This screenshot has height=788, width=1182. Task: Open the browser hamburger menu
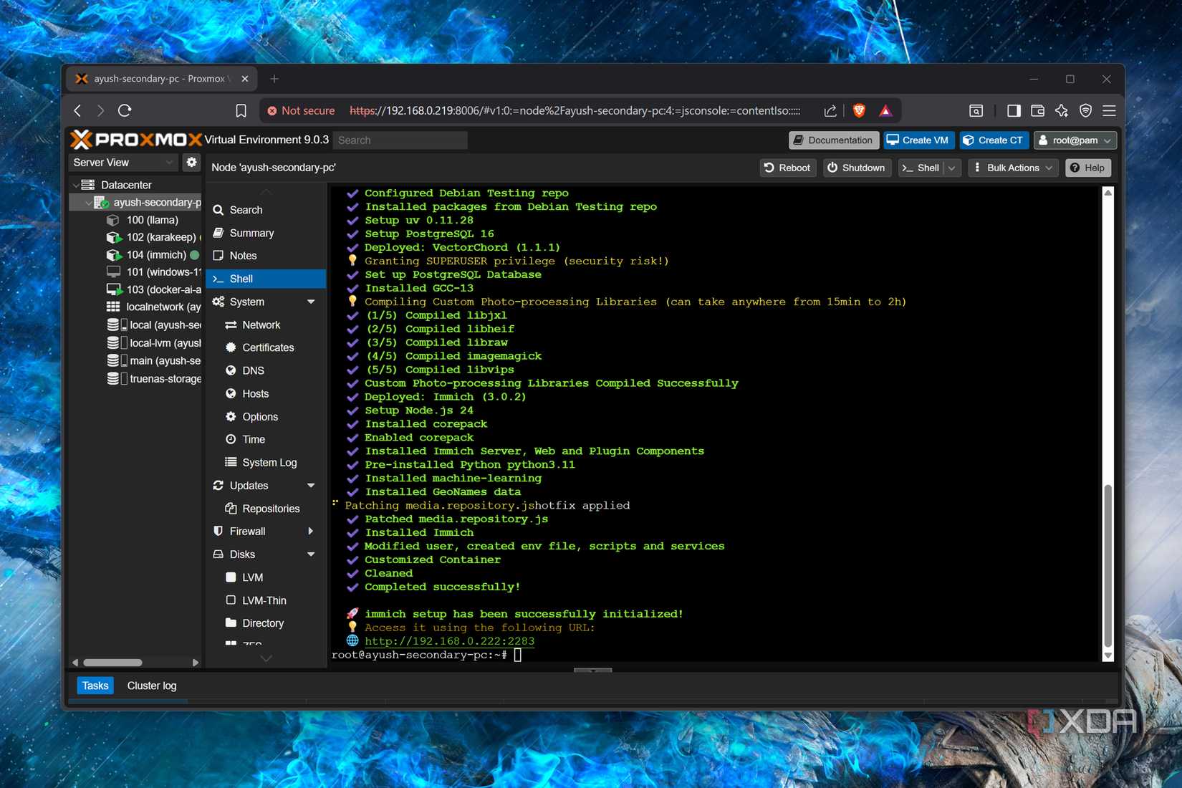pos(1109,110)
